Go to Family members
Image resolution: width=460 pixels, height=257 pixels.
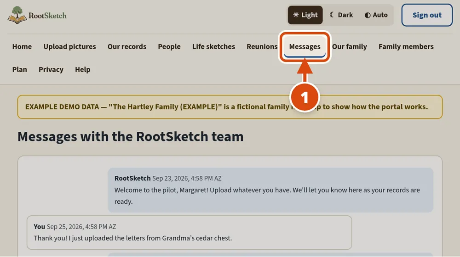[x=406, y=46]
